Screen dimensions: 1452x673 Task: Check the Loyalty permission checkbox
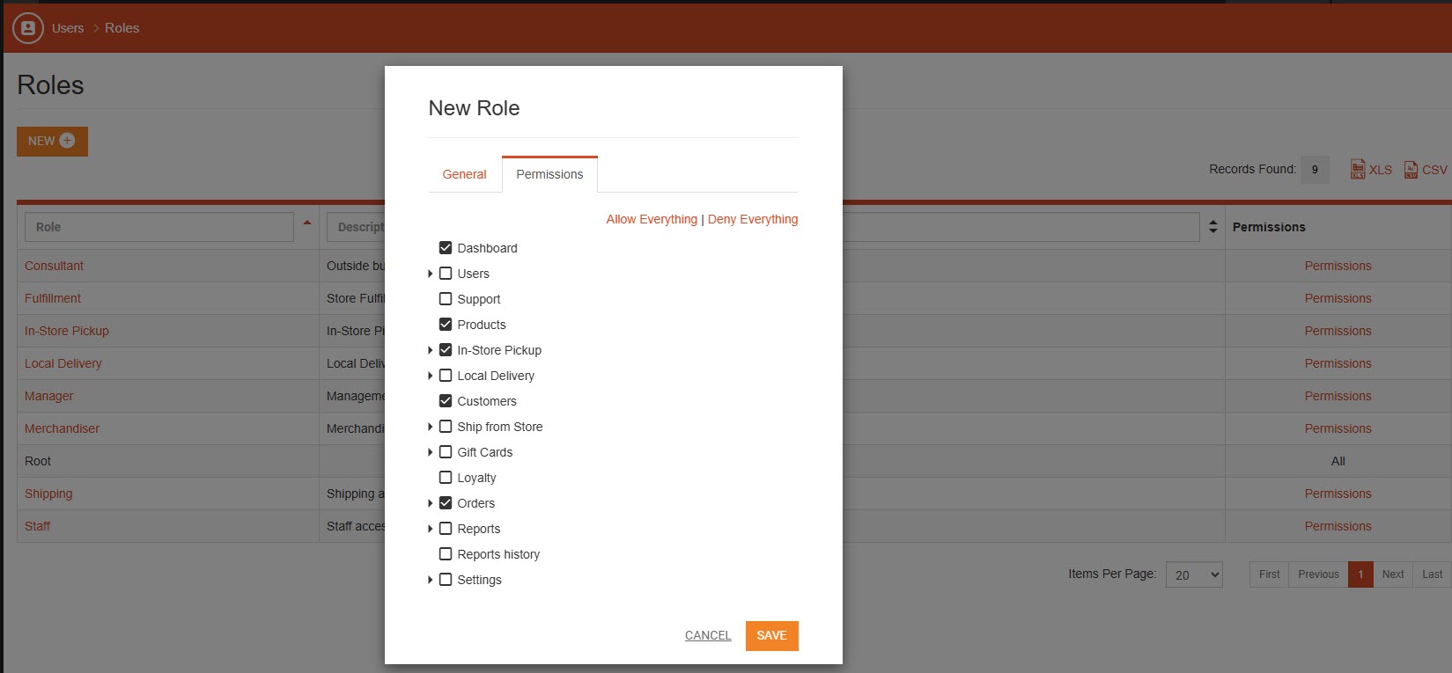(446, 478)
